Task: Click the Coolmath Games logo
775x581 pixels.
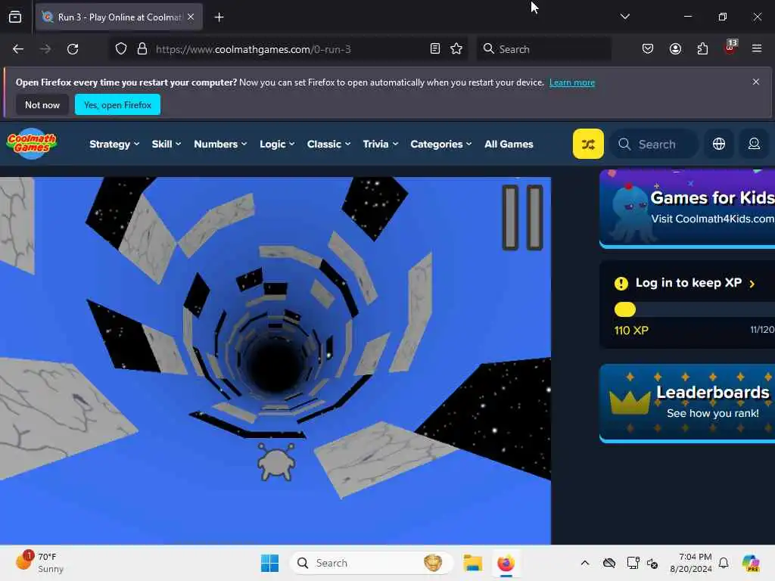Action: tap(32, 144)
